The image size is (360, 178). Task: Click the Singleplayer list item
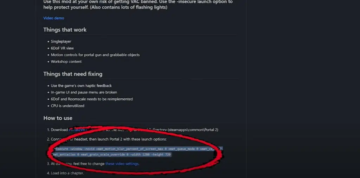pos(61,41)
